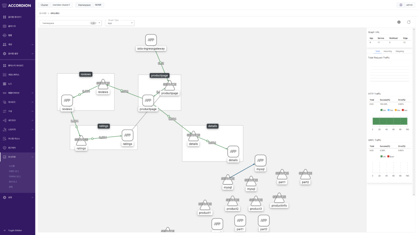Select the details APP node
Screen dimensions: 418x235
click(x=233, y=151)
